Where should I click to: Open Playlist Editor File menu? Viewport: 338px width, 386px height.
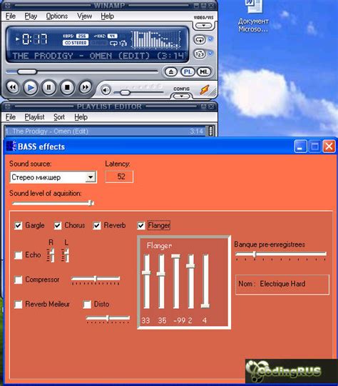tap(11, 117)
